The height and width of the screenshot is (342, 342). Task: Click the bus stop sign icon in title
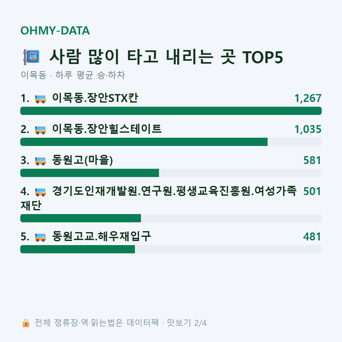[32, 57]
